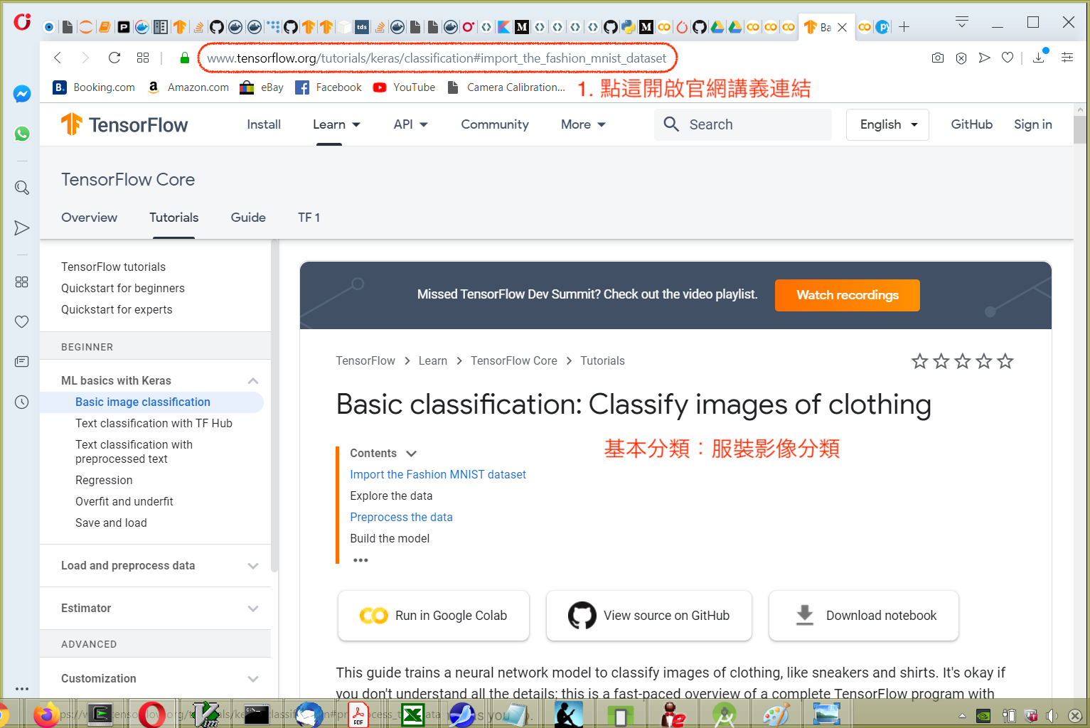Click Install in the top navigation
The image size is (1090, 728).
(x=264, y=124)
